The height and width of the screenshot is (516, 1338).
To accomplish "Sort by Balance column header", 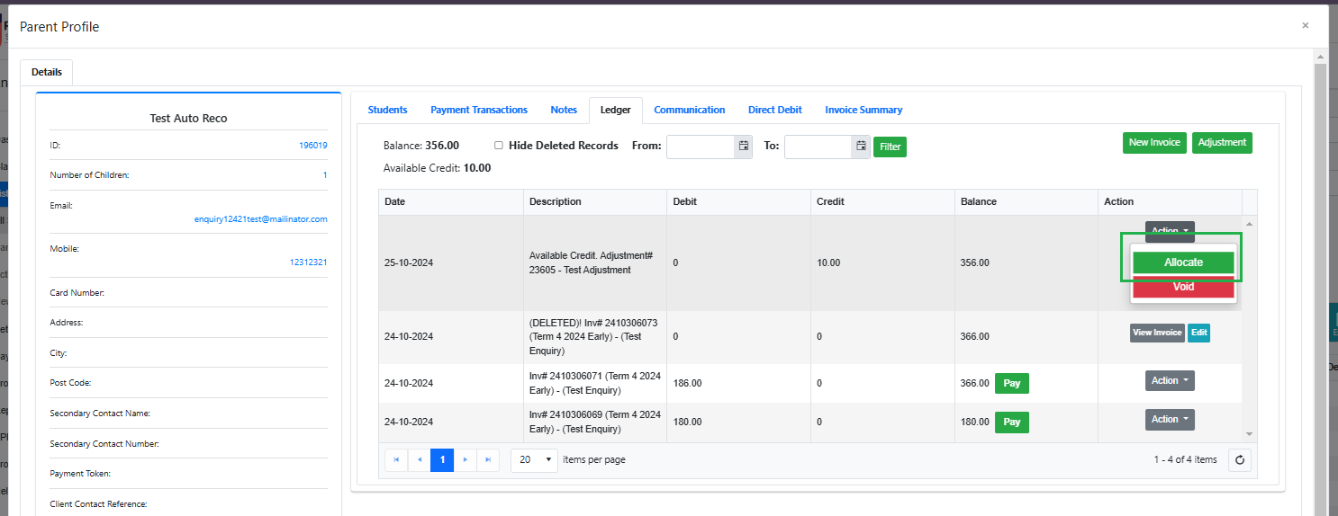I will click(x=1026, y=202).
